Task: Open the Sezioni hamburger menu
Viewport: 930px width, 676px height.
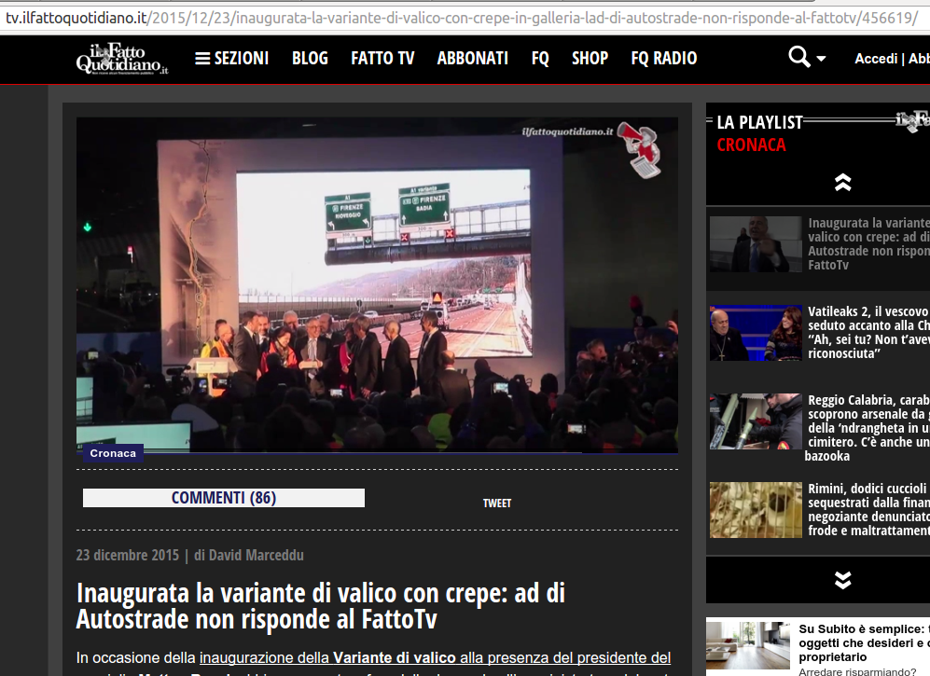Action: pos(232,58)
